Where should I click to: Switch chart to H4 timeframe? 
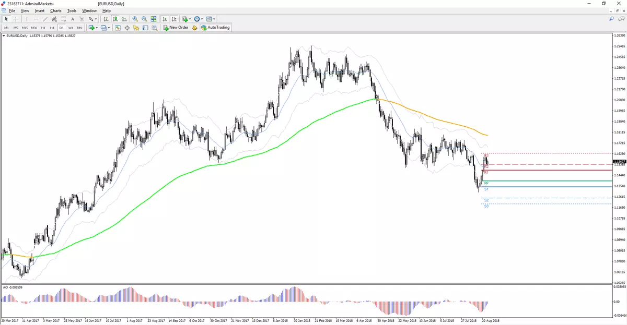[52, 28]
